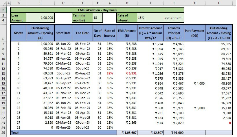
Task: Click the 'Interest Amount (C)' heading
Action: coord(150,33)
